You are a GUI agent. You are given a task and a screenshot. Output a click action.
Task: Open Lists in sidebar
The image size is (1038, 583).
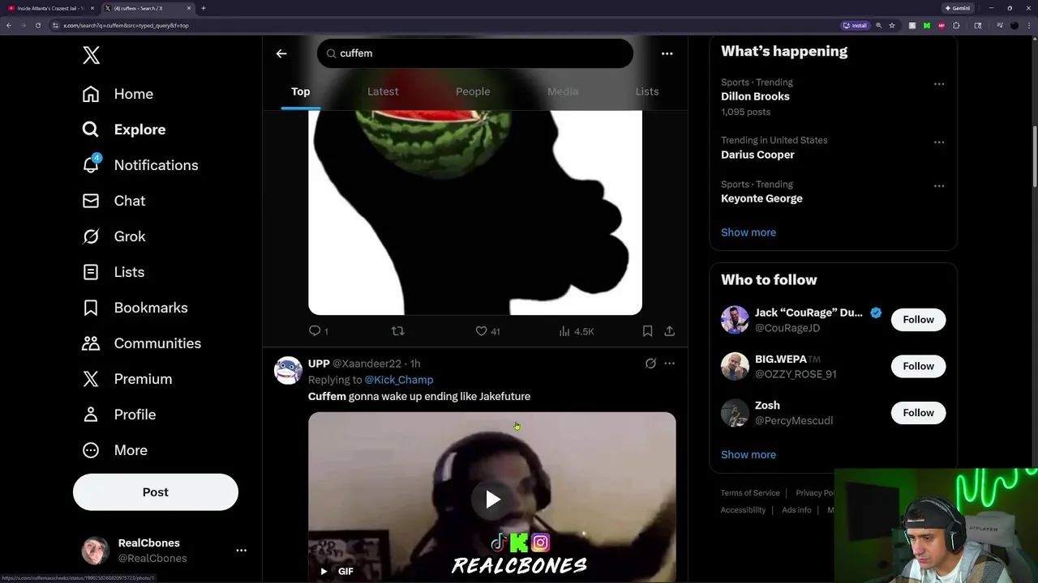pyautogui.click(x=114, y=272)
